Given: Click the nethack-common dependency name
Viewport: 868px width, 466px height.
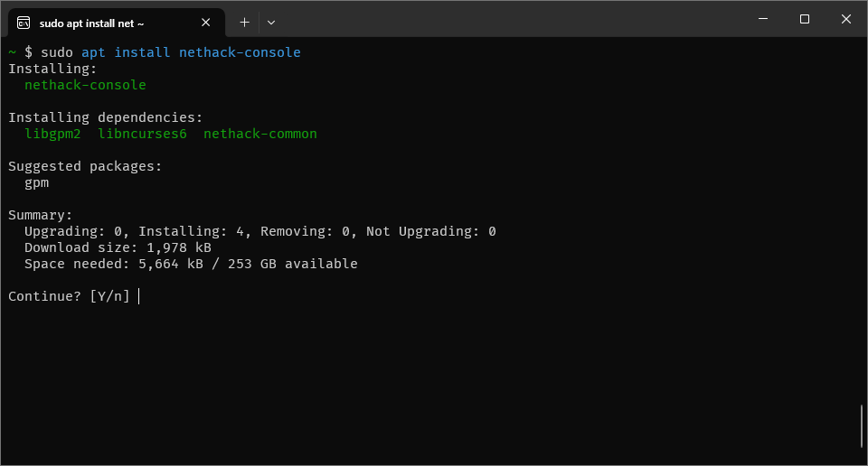Looking at the screenshot, I should click(x=259, y=134).
